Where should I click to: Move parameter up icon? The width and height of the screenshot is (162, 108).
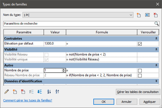coord(31,92)
